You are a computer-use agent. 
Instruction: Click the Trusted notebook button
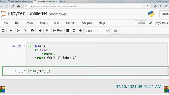click(141, 23)
